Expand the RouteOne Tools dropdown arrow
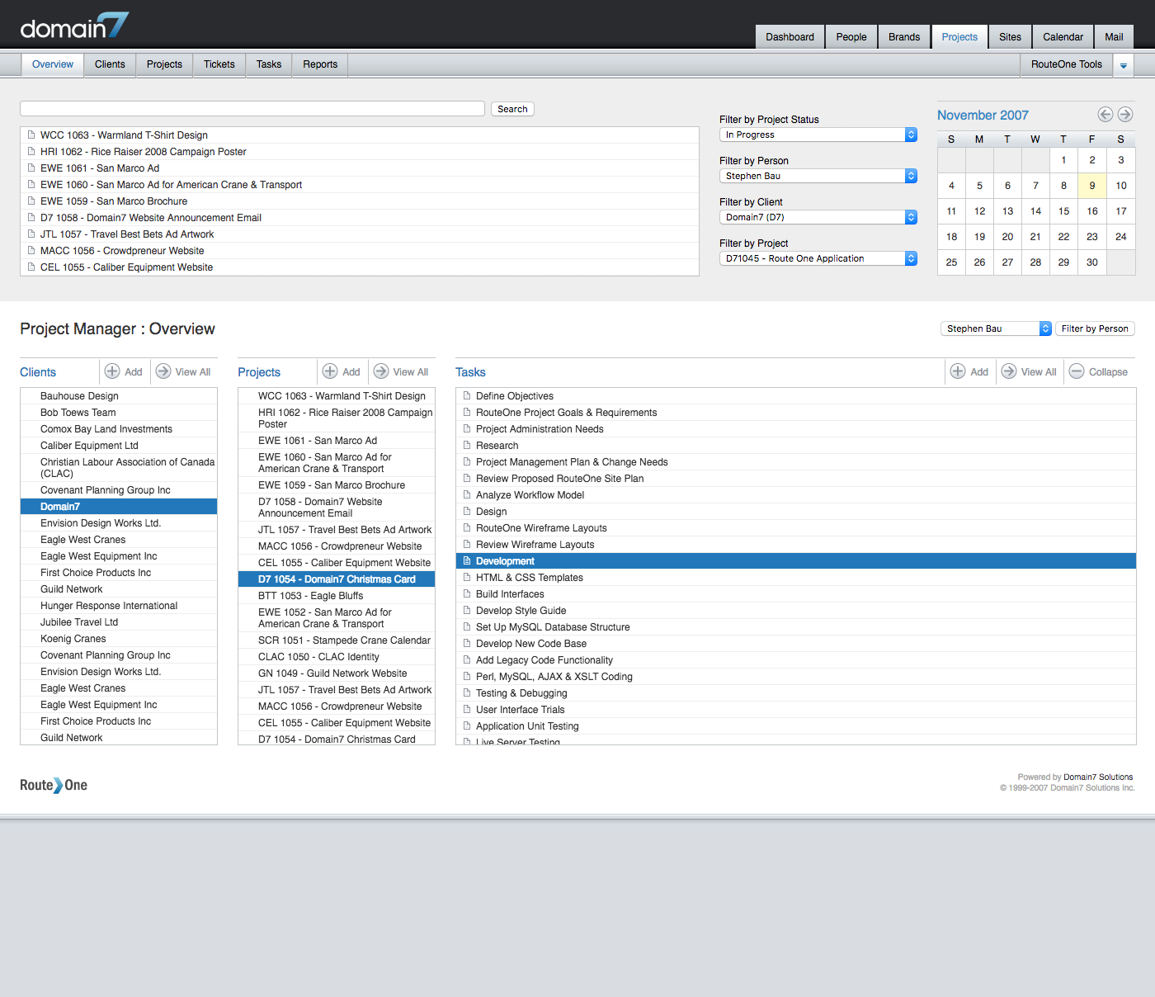Viewport: 1155px width, 997px height. pyautogui.click(x=1123, y=65)
